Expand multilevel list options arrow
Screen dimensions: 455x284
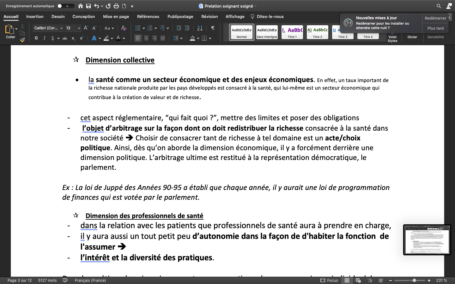(x=168, y=28)
